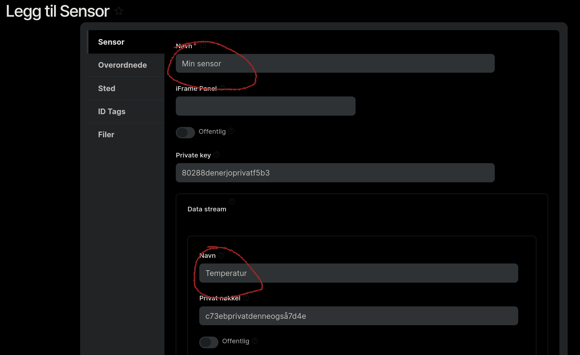This screenshot has width=580, height=355.
Task: Click help icon by data stream Navn label
Action: pyautogui.click(x=221, y=255)
